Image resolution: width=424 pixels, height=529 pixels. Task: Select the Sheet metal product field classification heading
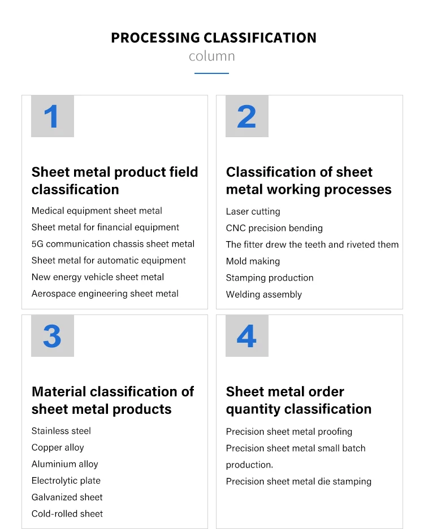tap(115, 181)
